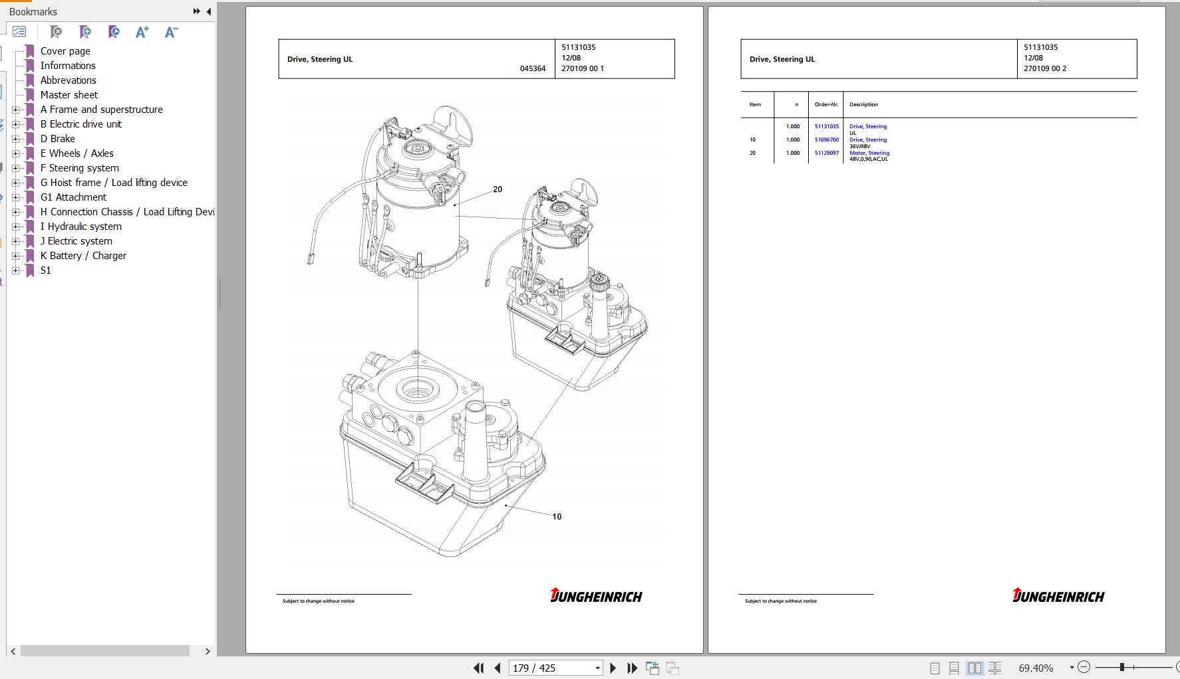
Task: Expand the I Hydraulic system bookmark
Action: (x=16, y=227)
